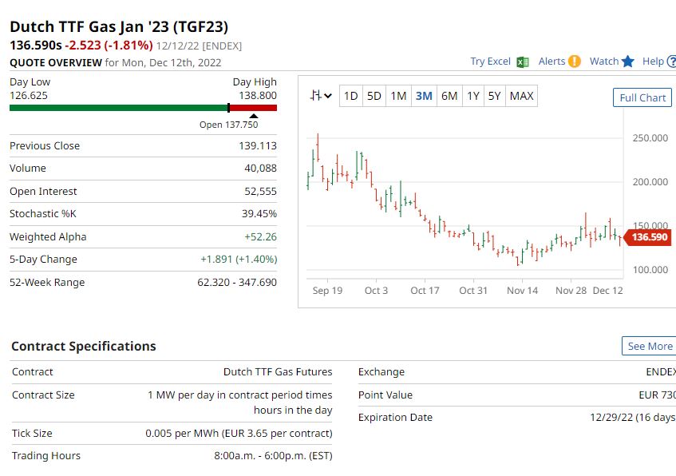Click the green Excel icon
676x476 pixels.
pos(523,61)
